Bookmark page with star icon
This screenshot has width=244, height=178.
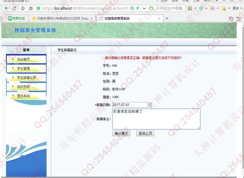click(x=31, y=8)
